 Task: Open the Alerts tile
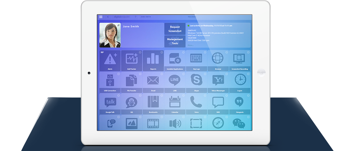110,61
